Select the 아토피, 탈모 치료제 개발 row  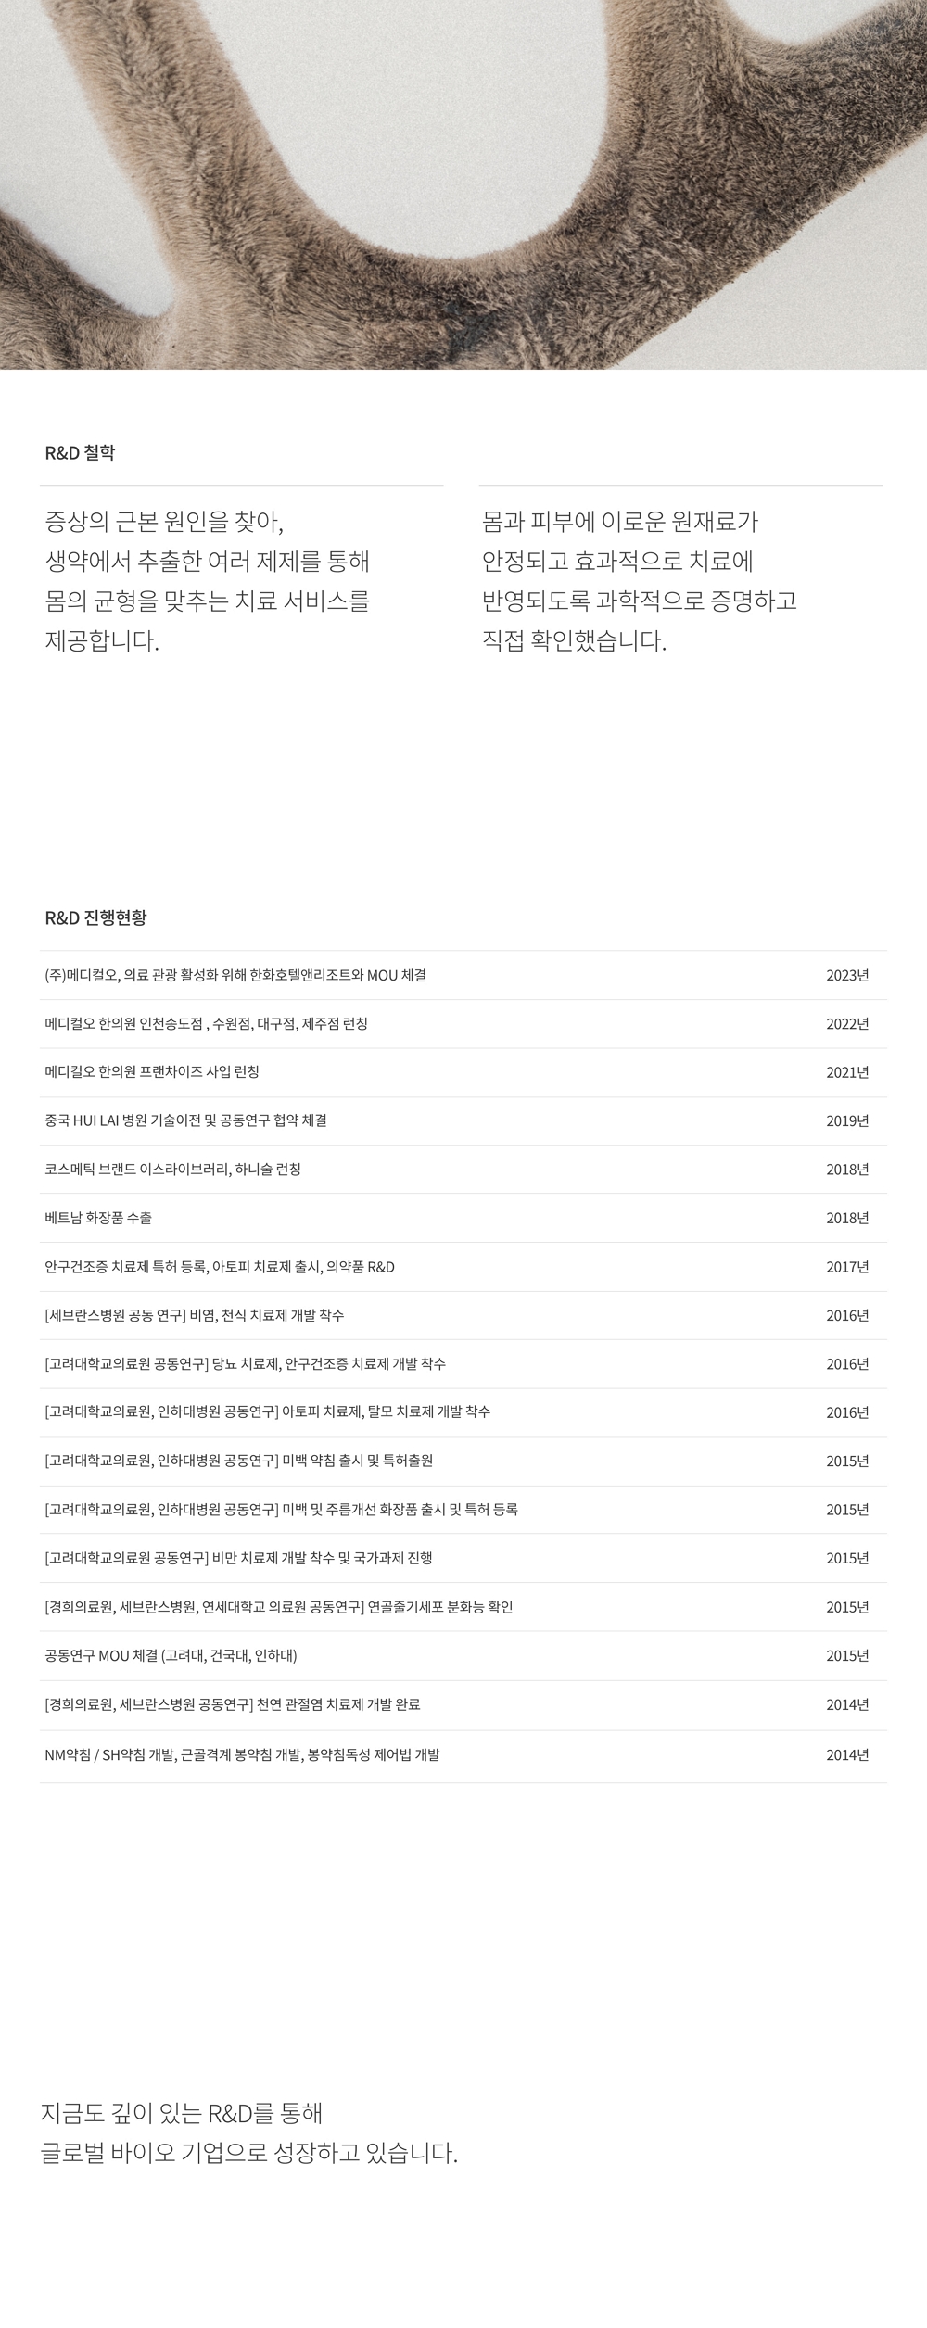463,1412
